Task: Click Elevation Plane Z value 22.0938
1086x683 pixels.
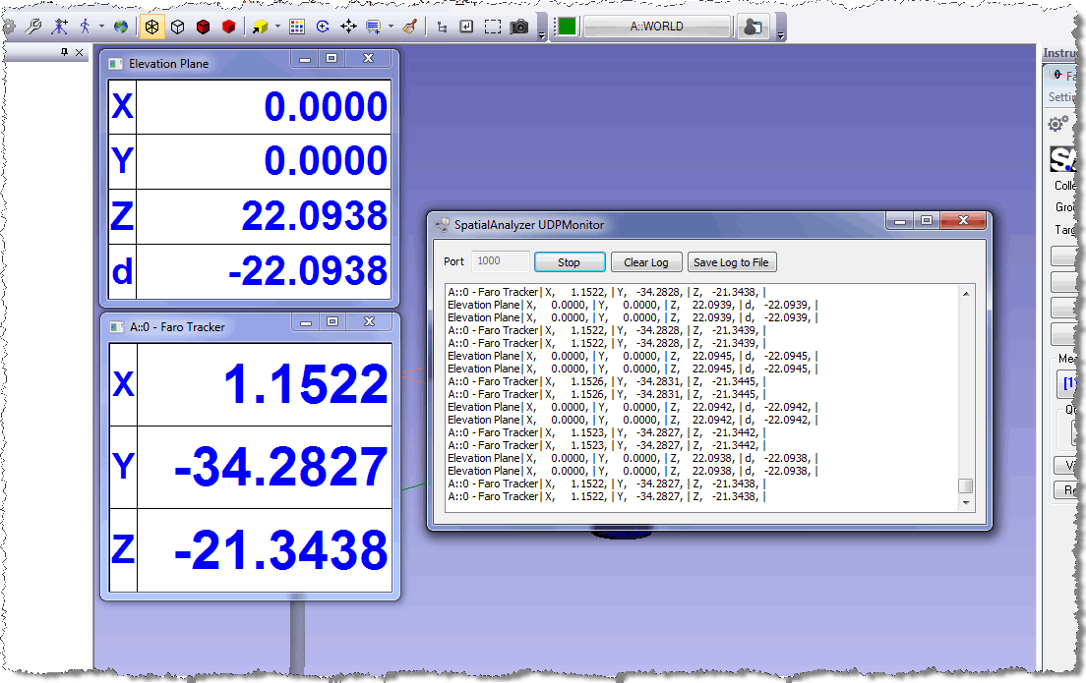Action: (x=315, y=216)
